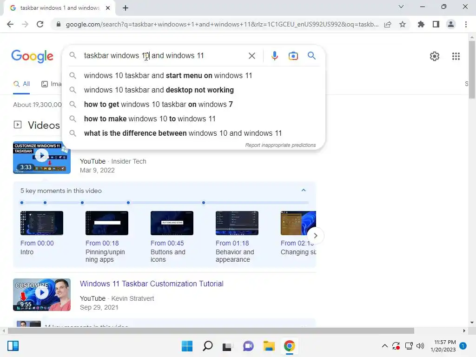
Task: Open Windows taskbar search
Action: tap(208, 346)
